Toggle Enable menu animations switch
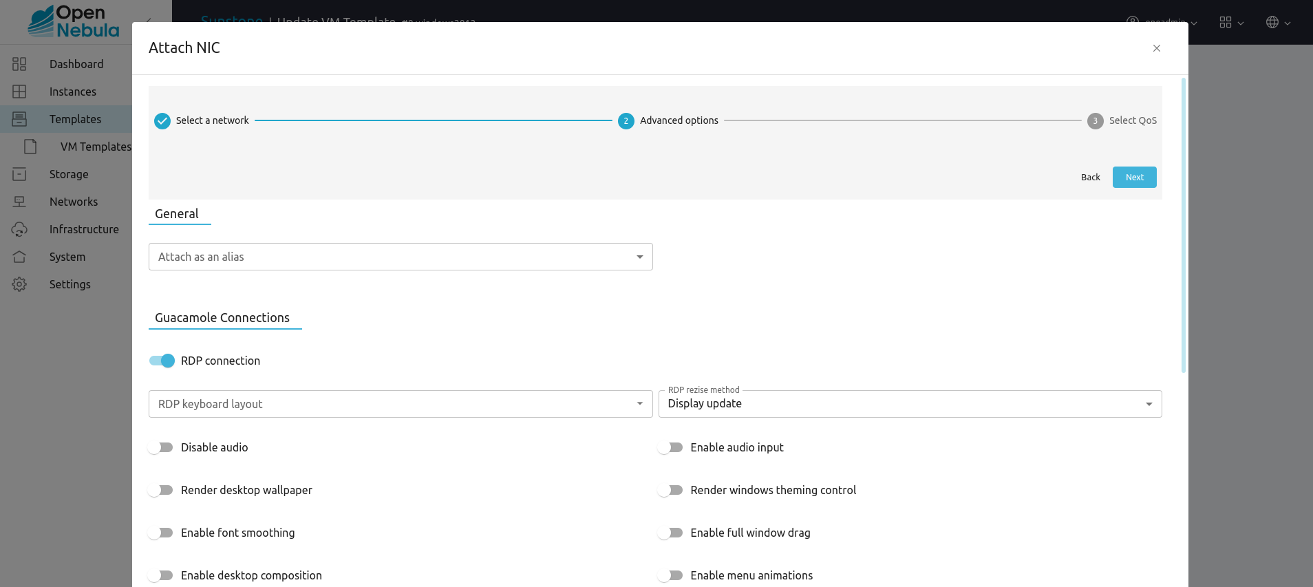Image resolution: width=1313 pixels, height=587 pixels. 670,575
